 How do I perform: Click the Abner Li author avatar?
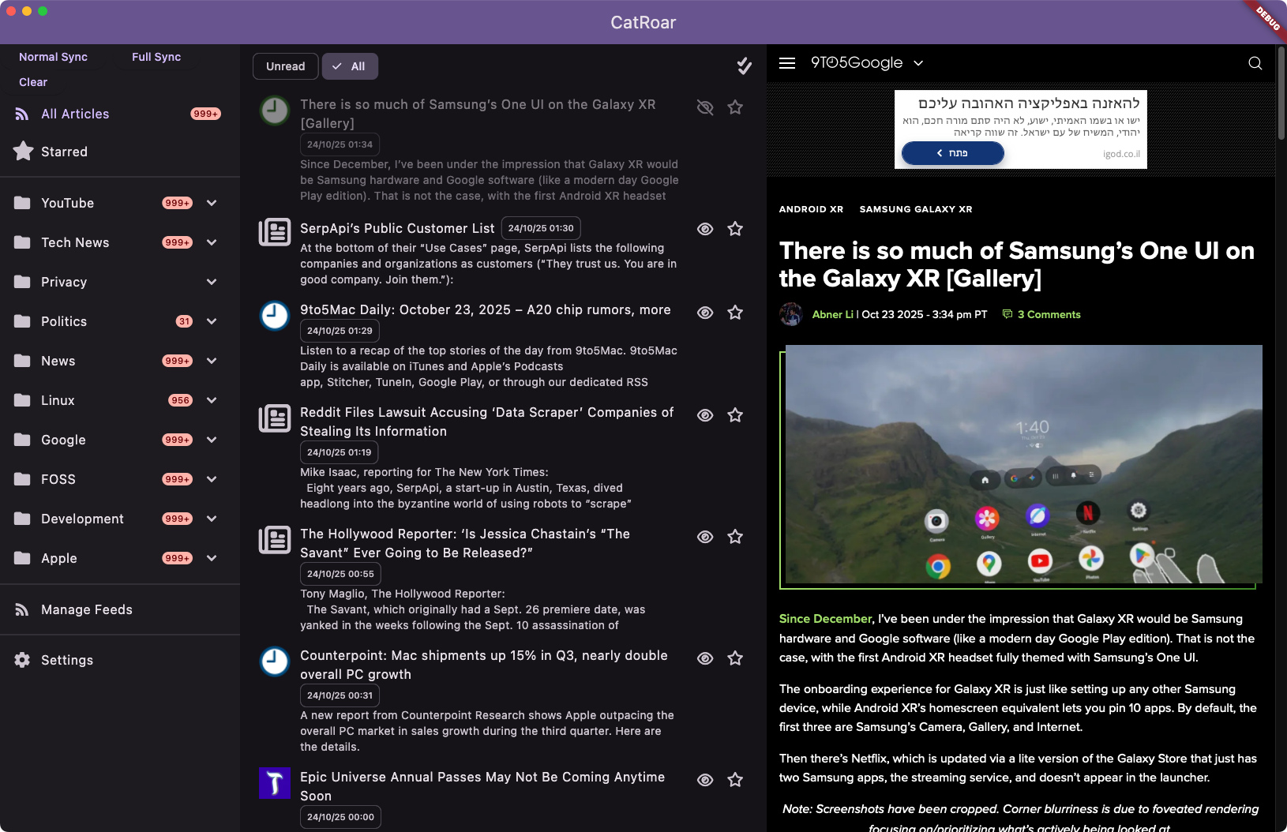(x=791, y=314)
